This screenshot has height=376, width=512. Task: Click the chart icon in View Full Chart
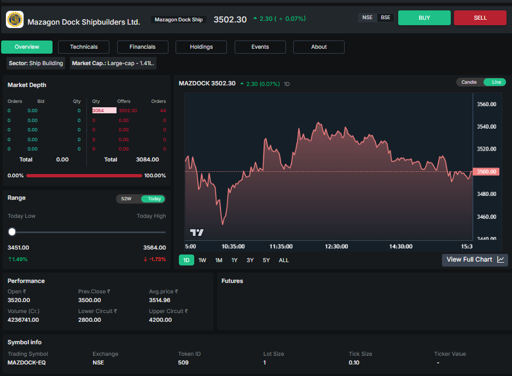(x=501, y=259)
